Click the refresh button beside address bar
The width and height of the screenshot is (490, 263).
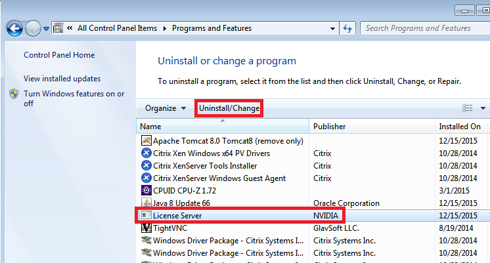click(x=348, y=28)
